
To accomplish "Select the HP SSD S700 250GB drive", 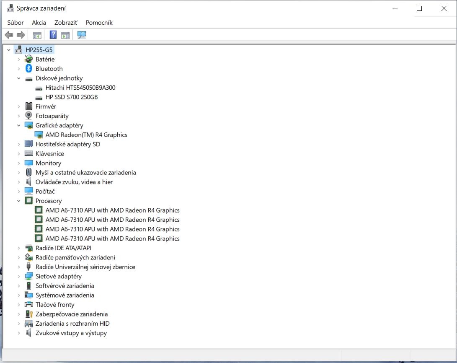I will click(x=71, y=97).
